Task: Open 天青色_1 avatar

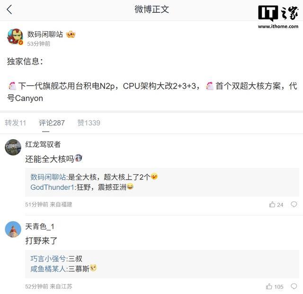Action: click(x=13, y=229)
